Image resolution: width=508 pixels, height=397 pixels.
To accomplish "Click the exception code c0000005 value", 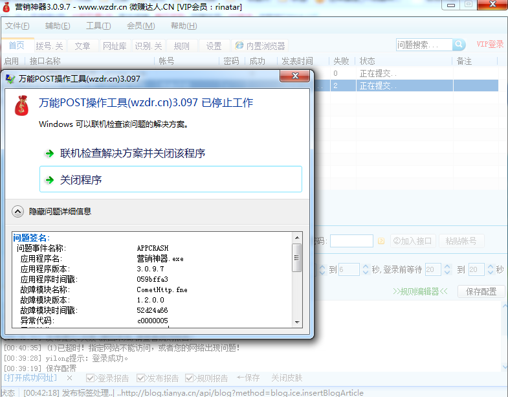I will [x=152, y=321].
